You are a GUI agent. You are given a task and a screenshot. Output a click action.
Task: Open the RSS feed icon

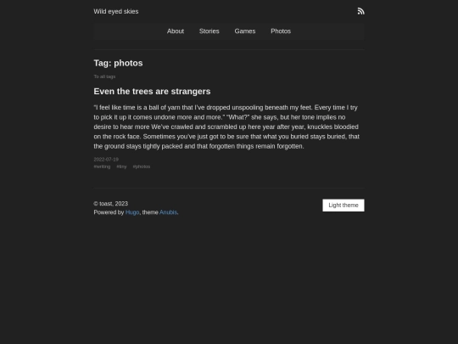tap(361, 11)
